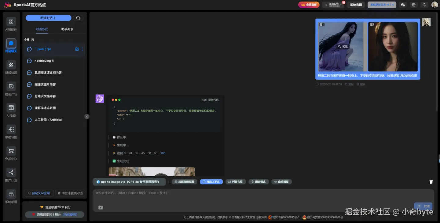Open 思维导图 mind map icon
Image resolution: width=440 pixels, height=223 pixels.
click(11, 129)
